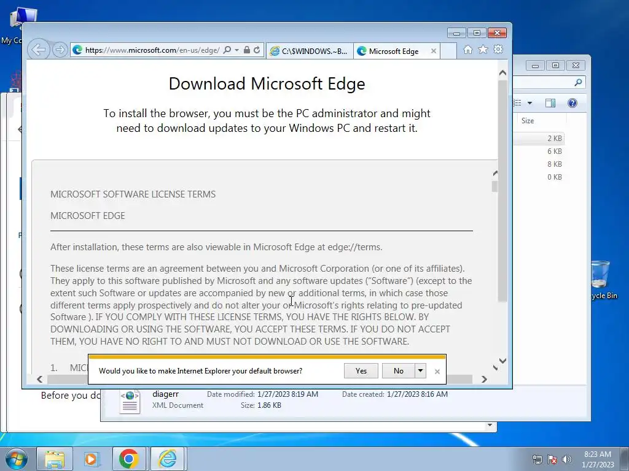The image size is (629, 471).
Task: Open Explorer change view dropdown
Action: [529, 103]
